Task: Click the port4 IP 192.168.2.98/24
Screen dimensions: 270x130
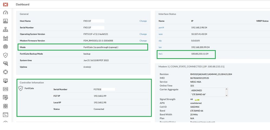Action: click(199, 27)
